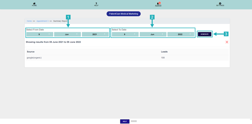Click the Help button at the bottom
The height and width of the screenshot is (124, 252).
pos(125,121)
